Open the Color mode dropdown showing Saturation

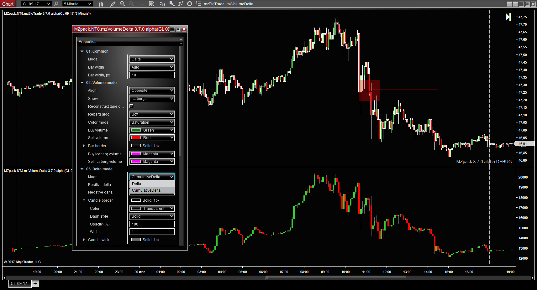[x=152, y=122]
